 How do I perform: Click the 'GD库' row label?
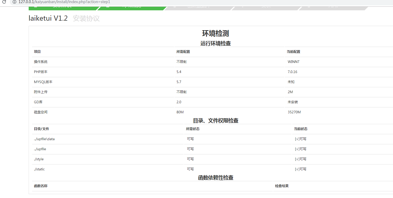pyautogui.click(x=38, y=102)
